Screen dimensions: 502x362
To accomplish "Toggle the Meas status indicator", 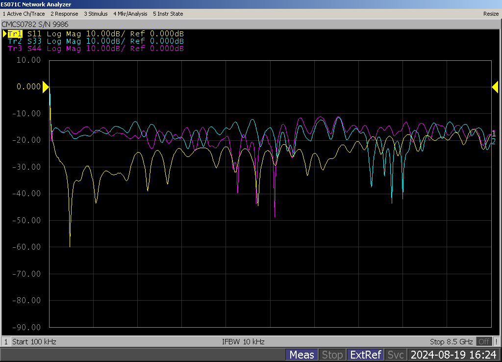I will tap(301, 355).
